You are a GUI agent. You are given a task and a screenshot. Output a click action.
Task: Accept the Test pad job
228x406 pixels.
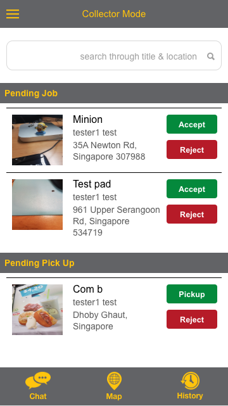(192, 189)
